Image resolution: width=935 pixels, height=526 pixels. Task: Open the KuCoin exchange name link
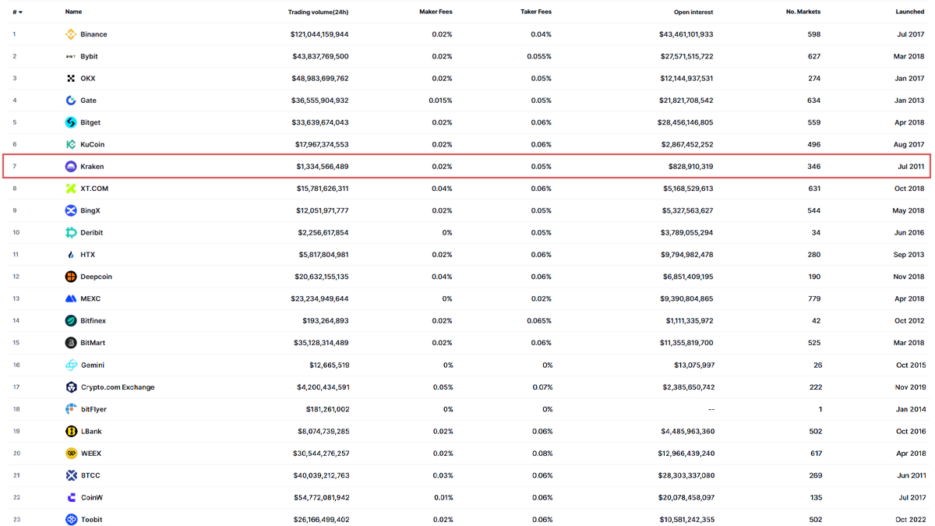point(92,145)
